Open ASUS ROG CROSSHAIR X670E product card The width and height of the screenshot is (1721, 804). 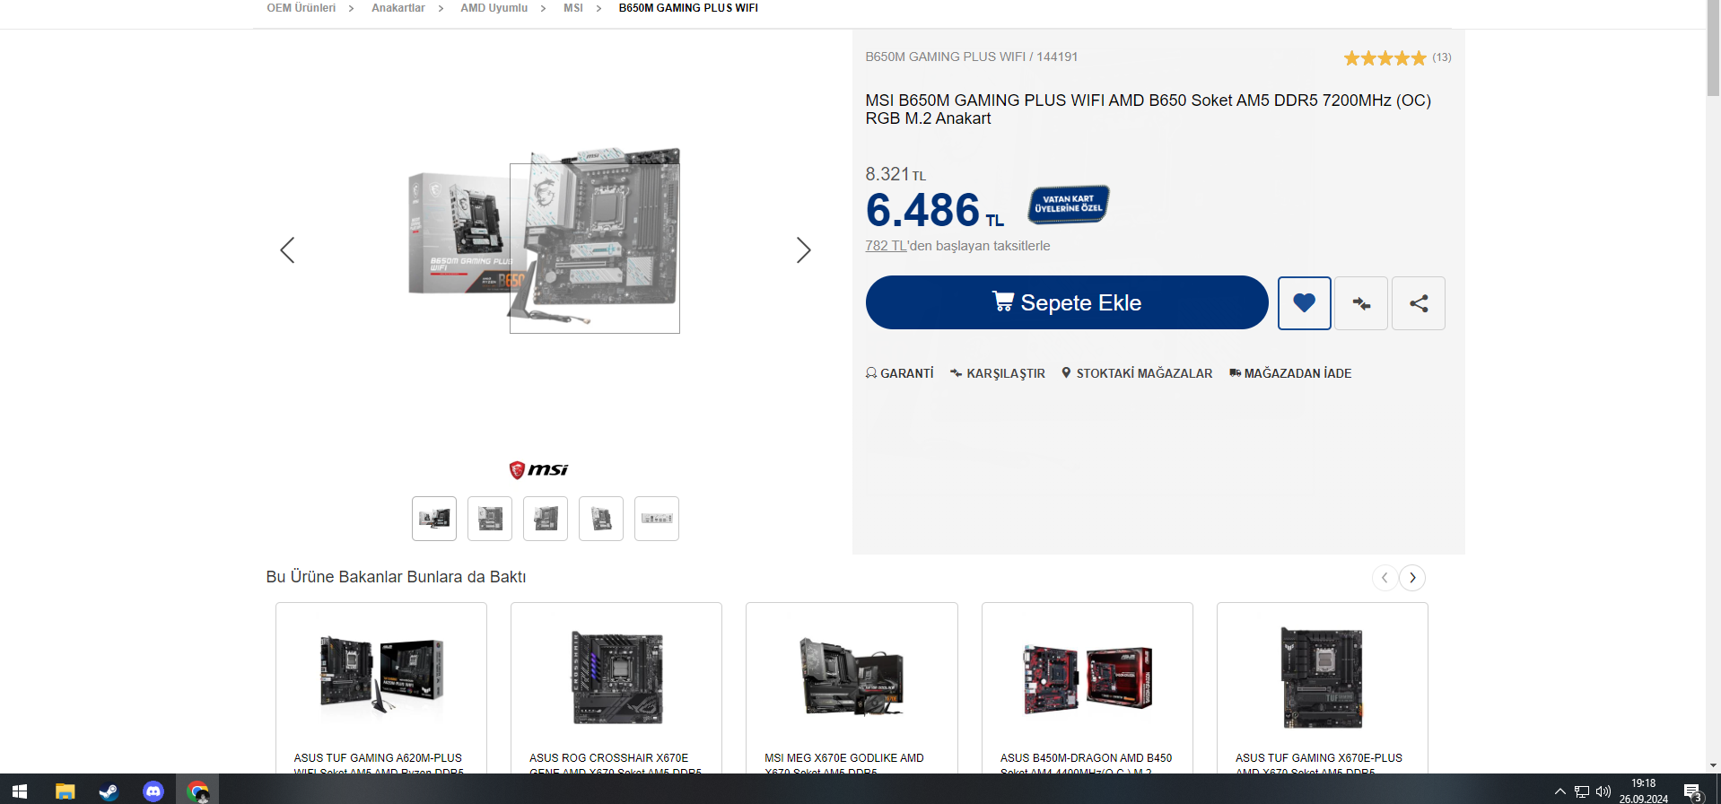click(x=616, y=688)
